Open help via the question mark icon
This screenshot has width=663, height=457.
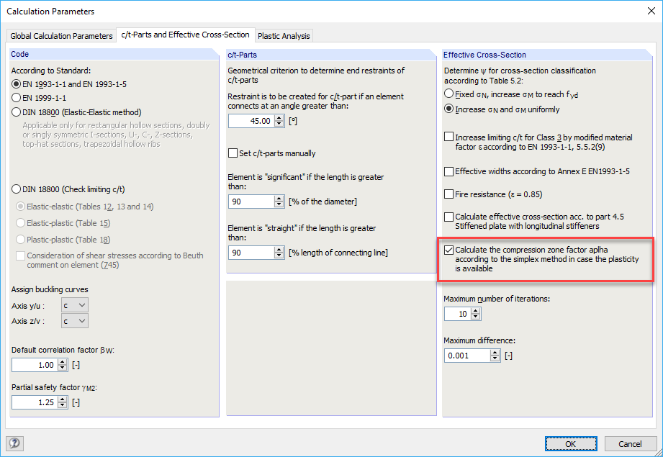(14, 443)
